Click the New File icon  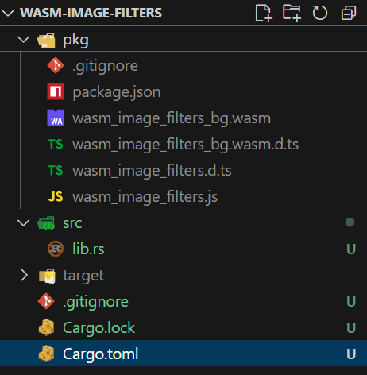(x=264, y=13)
